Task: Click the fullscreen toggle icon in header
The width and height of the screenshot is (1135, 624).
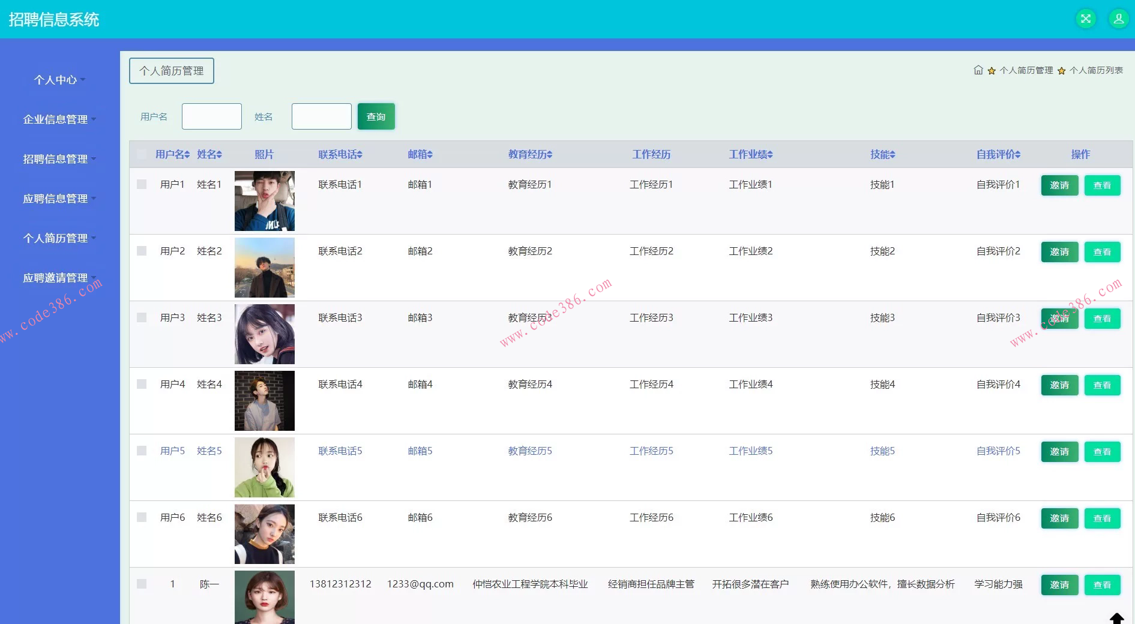Action: (x=1085, y=19)
